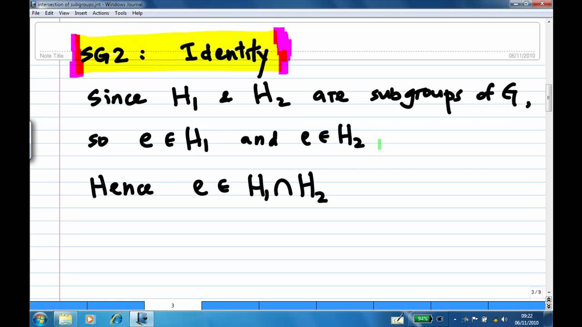Launch Windows Media Player from taskbar
Image resolution: width=582 pixels, height=327 pixels.
[90, 319]
